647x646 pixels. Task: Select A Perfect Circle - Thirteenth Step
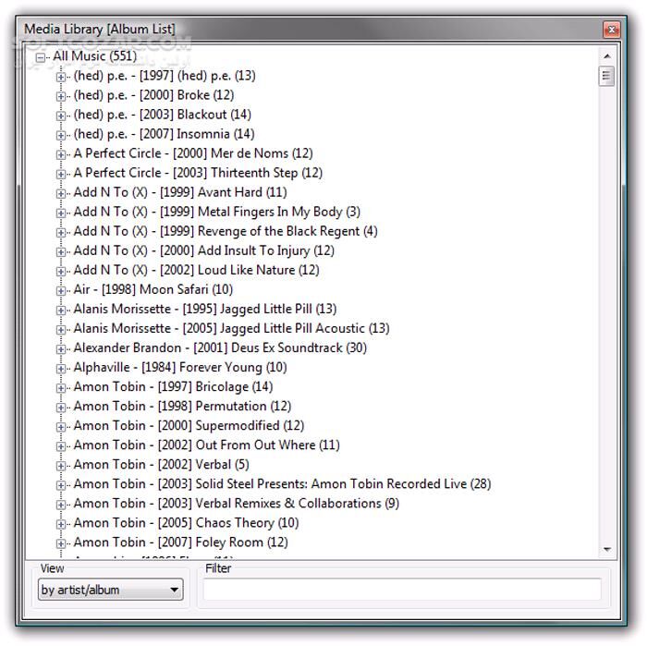pos(198,173)
